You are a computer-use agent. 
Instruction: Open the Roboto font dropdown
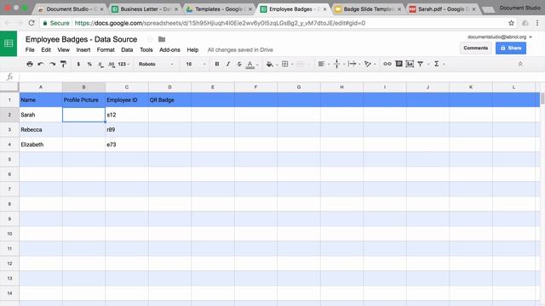pyautogui.click(x=156, y=64)
